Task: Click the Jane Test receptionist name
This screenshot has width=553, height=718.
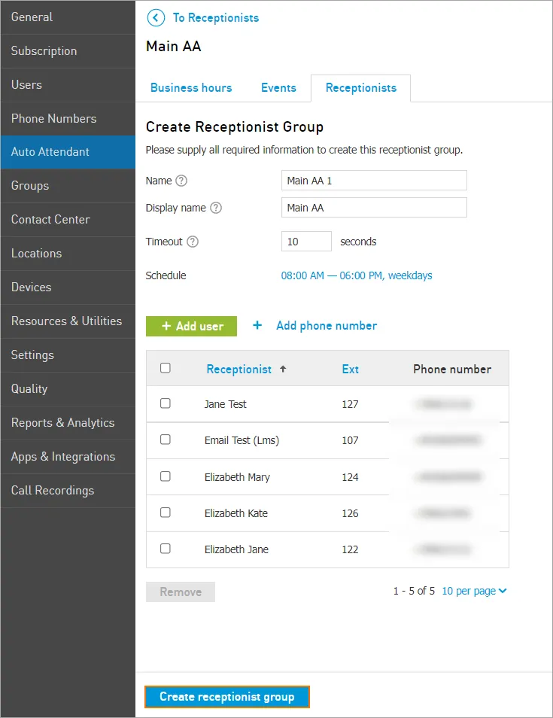Action: (x=225, y=404)
